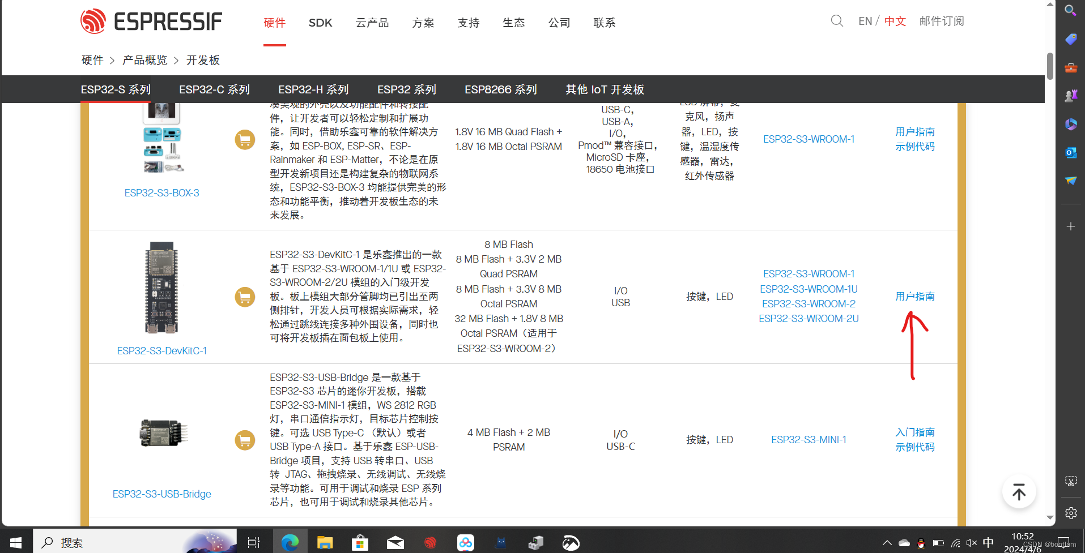The image size is (1085, 553).
Task: Open File Explorer from the taskbar
Action: [325, 543]
